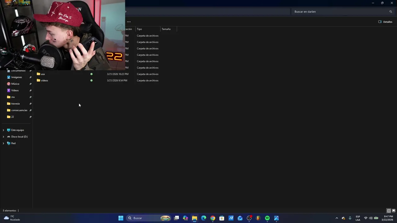Switch to details list view button
The height and width of the screenshot is (223, 397).
[389, 211]
